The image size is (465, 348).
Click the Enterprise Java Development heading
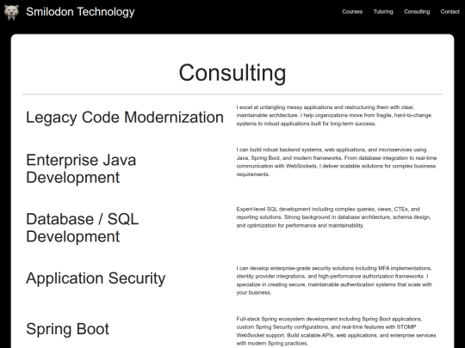pyautogui.click(x=81, y=168)
